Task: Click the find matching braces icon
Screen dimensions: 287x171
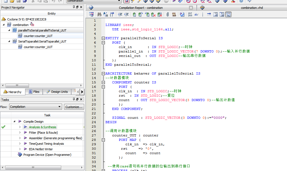Action: coord(112,14)
